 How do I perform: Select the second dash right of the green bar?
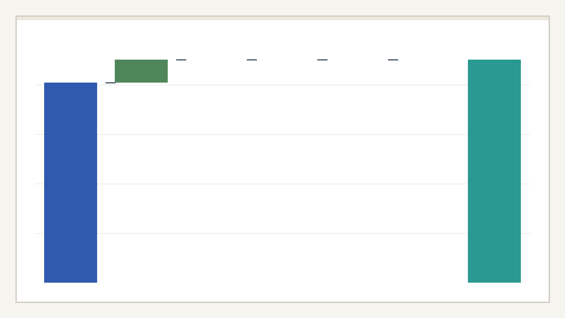[252, 60]
